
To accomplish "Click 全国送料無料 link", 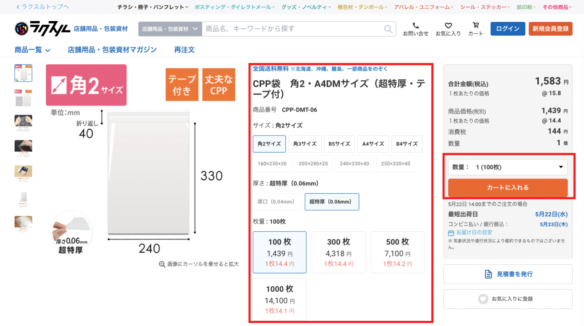I will click(271, 69).
